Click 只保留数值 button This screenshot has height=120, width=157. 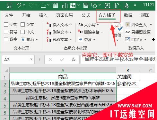138,32
